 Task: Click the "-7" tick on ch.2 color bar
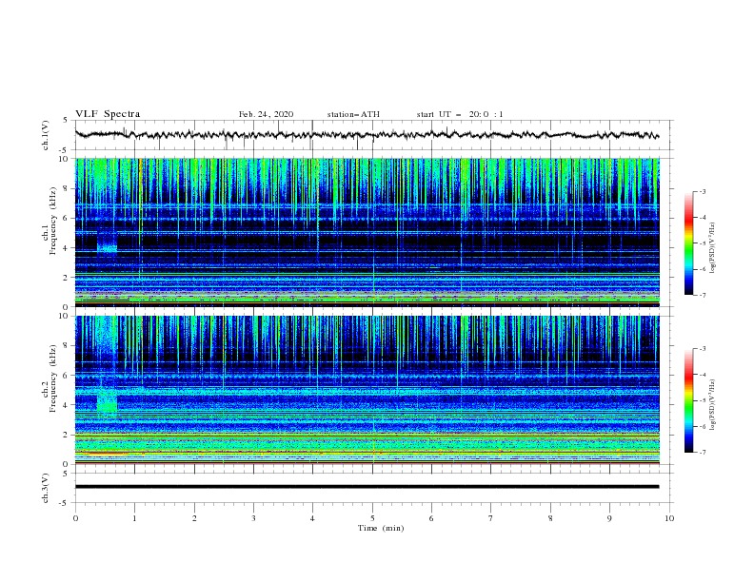pos(702,453)
